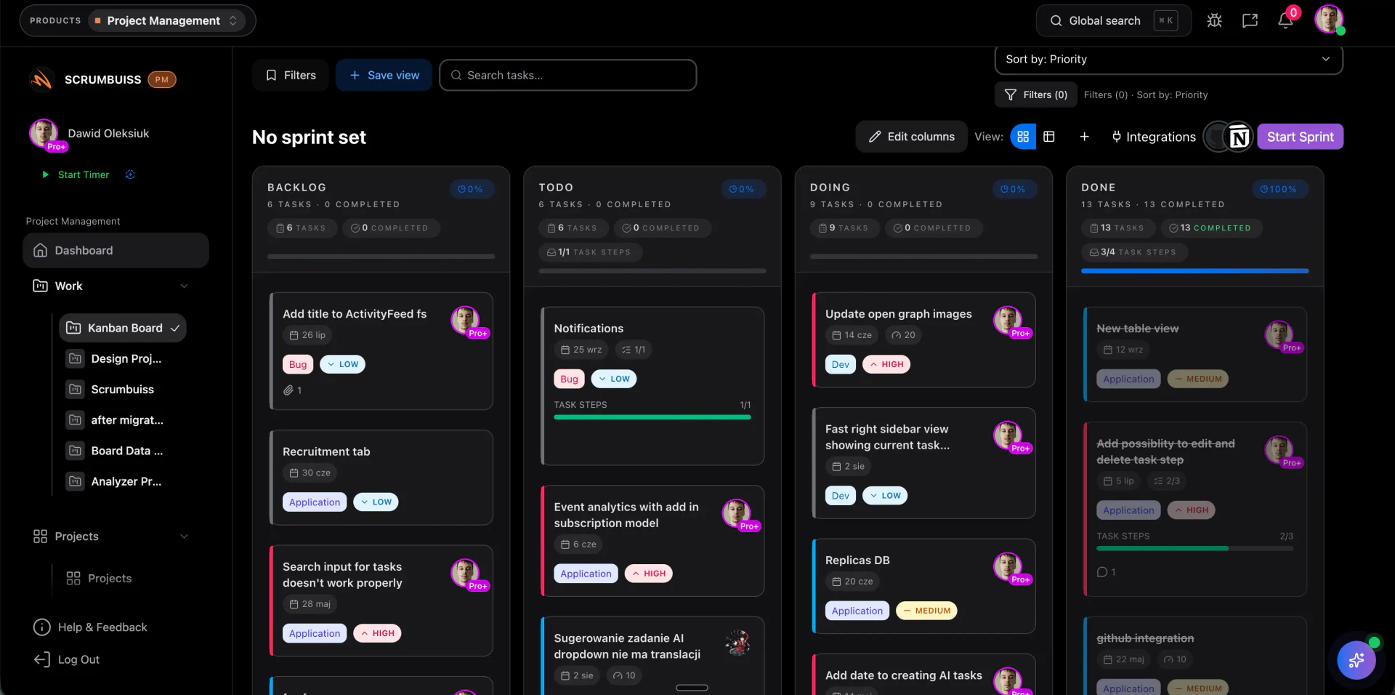This screenshot has width=1395, height=695.
Task: Open the Project Management product selector
Action: 168,20
